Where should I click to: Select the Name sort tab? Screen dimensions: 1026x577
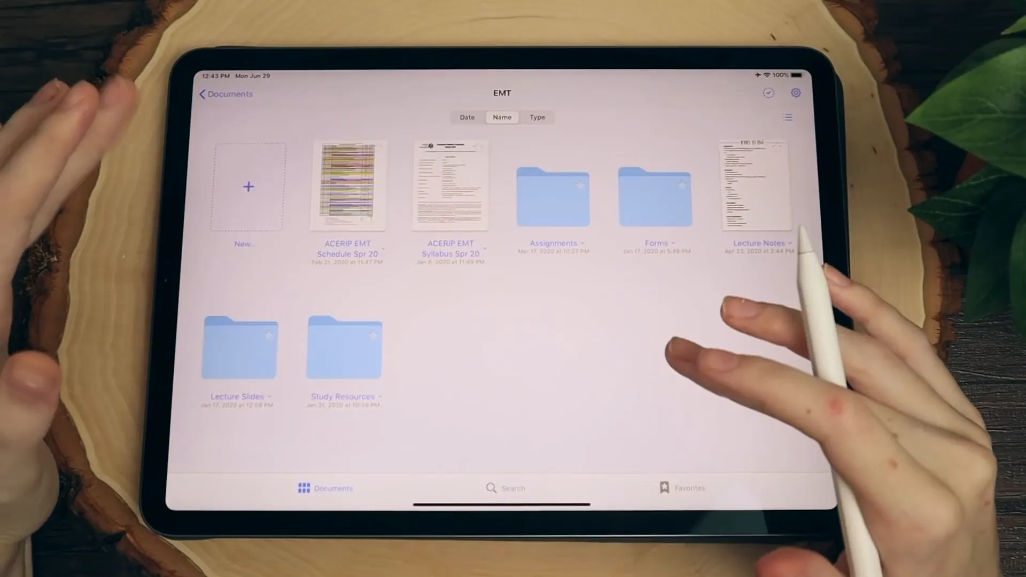point(502,117)
